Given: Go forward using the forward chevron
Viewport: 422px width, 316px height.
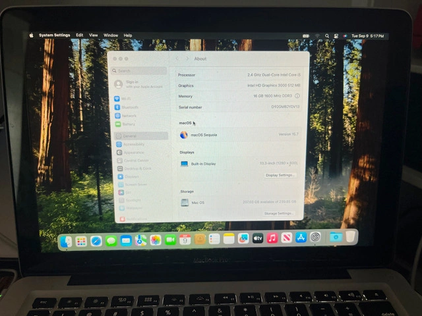Looking at the screenshot, I should coord(187,59).
